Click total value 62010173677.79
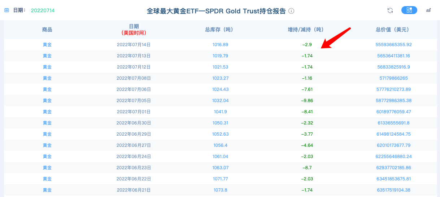Image resolution: width=440 pixels, height=197 pixels. (x=393, y=145)
